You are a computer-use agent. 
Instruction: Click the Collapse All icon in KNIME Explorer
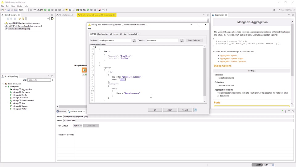(15, 19)
